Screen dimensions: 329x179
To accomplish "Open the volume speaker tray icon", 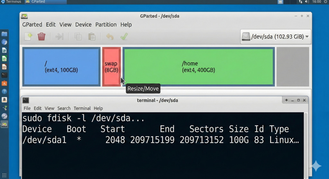I will [307, 2].
